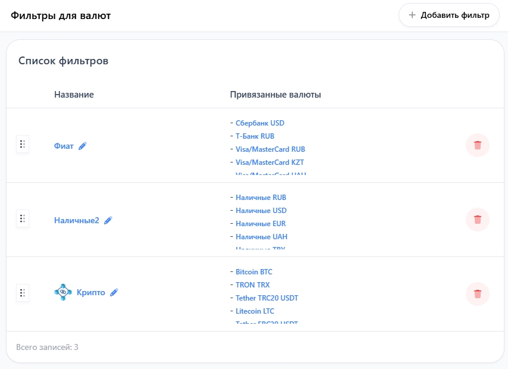
Task: Delete the Фиат filter with trash icon
Action: click(477, 145)
